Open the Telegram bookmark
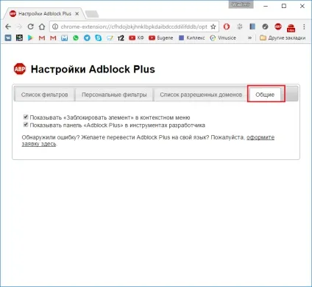 87,38
